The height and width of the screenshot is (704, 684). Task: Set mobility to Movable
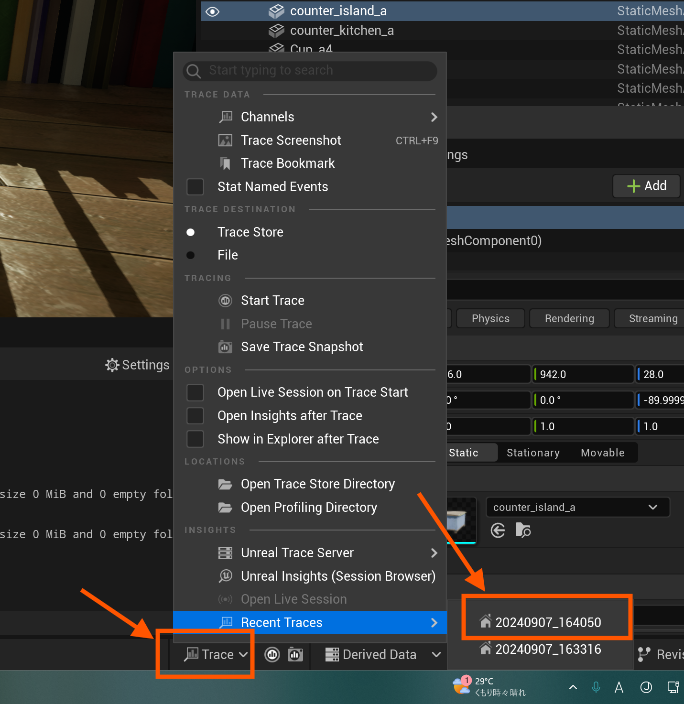click(x=603, y=453)
